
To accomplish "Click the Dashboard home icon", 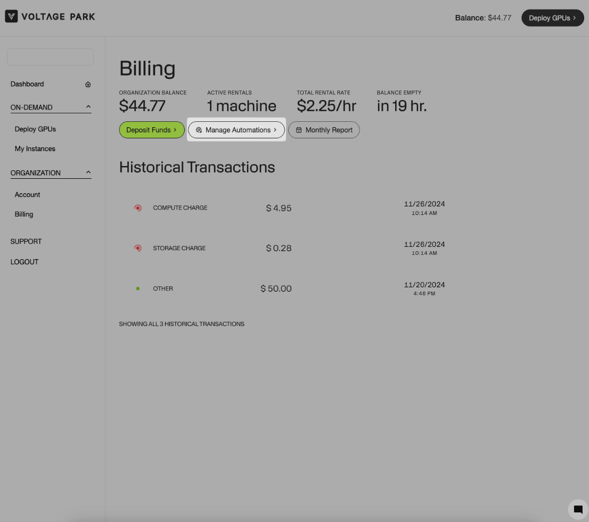I will (x=88, y=84).
